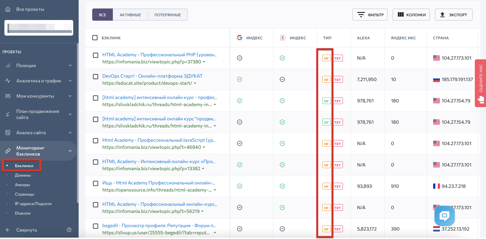Click the home icon beside Все проекты
Screen dimensions: 486x239
(x=8, y=9)
